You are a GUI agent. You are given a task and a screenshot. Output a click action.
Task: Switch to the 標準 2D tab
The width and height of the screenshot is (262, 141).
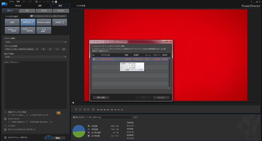point(10,11)
